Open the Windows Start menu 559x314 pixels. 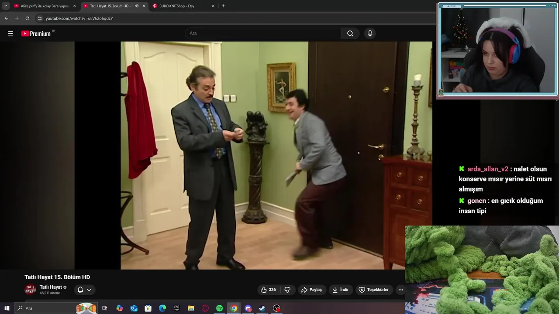[7, 308]
